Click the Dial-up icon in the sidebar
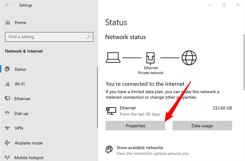Image resolution: width=245 pixels, height=161 pixels. click(8, 113)
